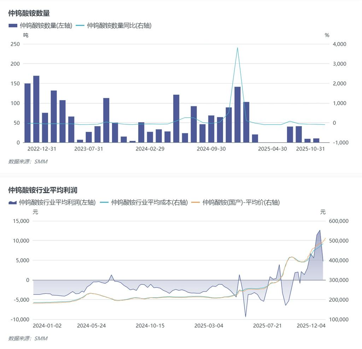
Task: Click the 2025-07-21 x-axis date label
Action: click(267, 326)
